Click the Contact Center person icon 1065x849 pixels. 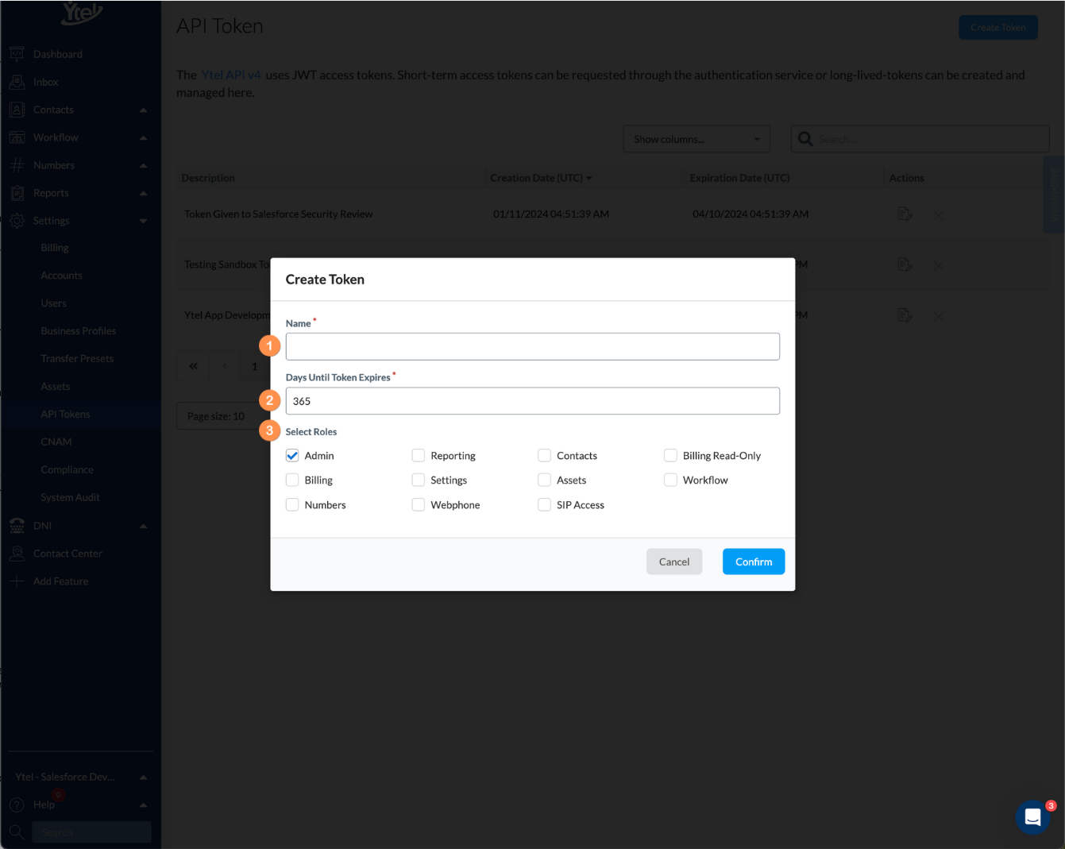17,554
